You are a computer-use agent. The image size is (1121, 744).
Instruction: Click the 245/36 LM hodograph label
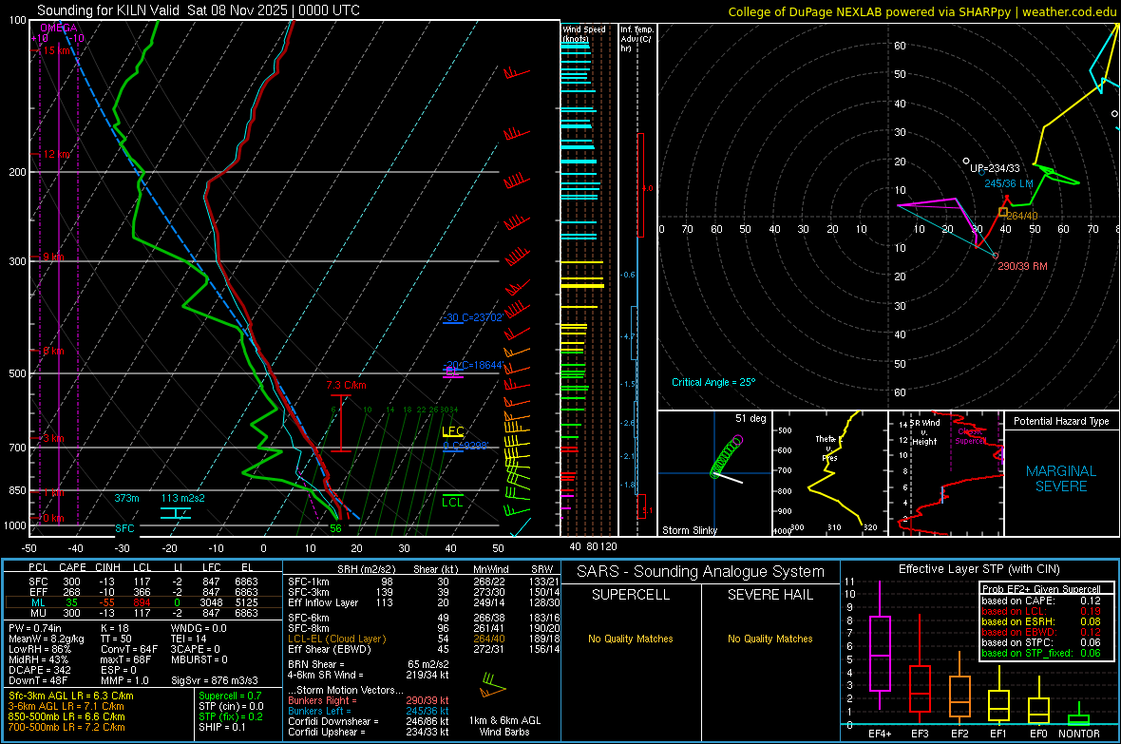click(x=1009, y=183)
